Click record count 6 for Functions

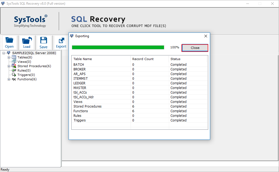tap(133, 111)
